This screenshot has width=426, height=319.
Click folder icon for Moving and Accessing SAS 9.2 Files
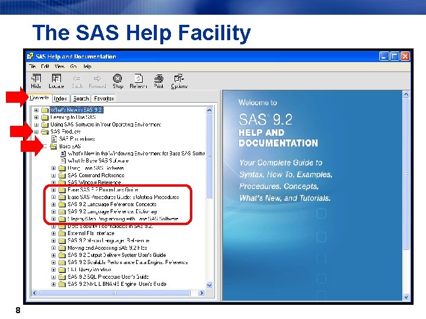point(62,248)
